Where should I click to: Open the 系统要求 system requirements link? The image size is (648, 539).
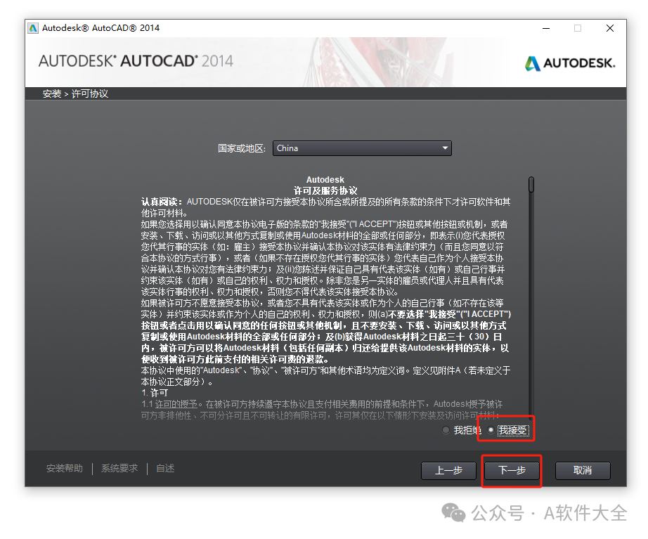point(119,468)
